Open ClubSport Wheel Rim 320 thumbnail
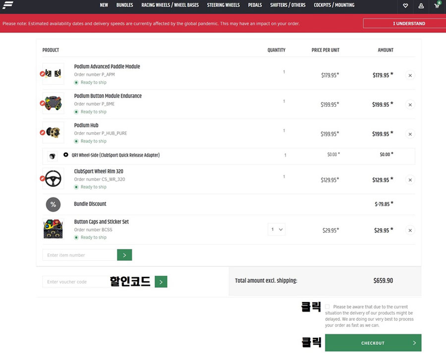The image size is (446, 362). pos(53,179)
